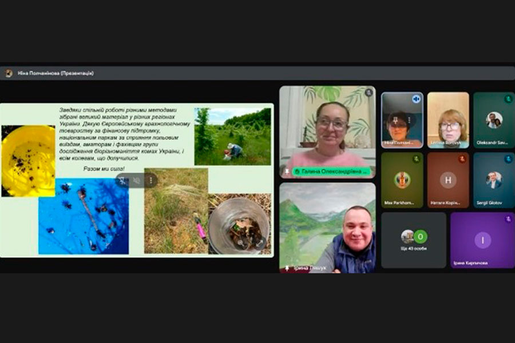Viewport: 515px width, 343px height.
Task: Click Sergii Glotov's profile avatar
Action: click(494, 180)
